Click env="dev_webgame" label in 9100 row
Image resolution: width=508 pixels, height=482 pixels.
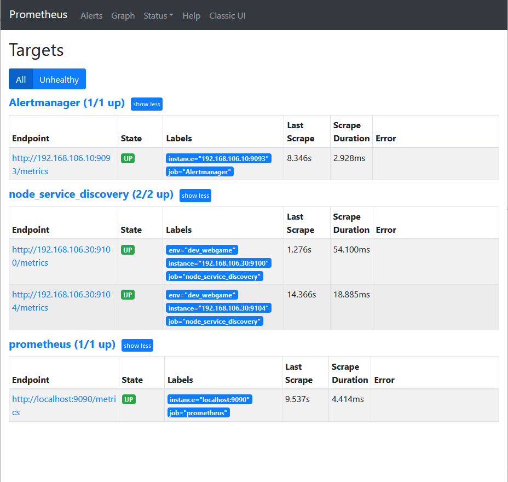[x=202, y=250]
